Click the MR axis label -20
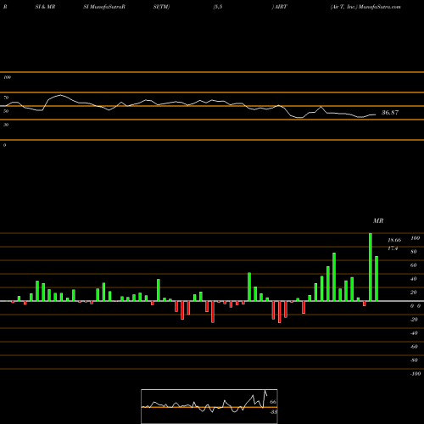Screen dimensions: 424x424 [x=414, y=320]
